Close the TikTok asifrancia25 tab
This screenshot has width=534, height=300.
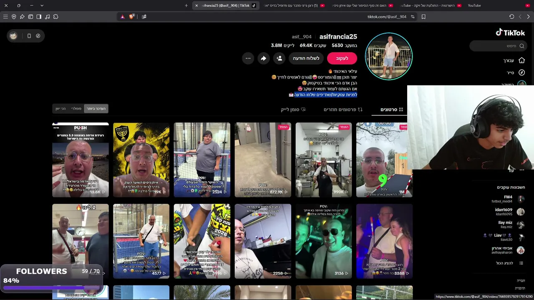tap(196, 5)
